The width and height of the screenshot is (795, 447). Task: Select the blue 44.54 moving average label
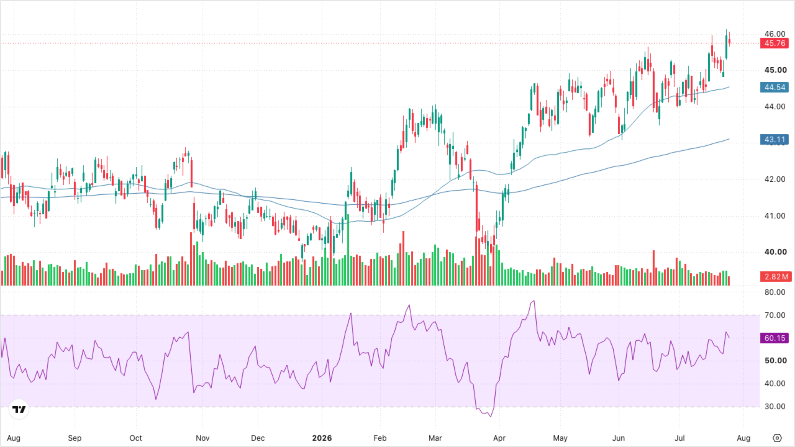tap(775, 87)
